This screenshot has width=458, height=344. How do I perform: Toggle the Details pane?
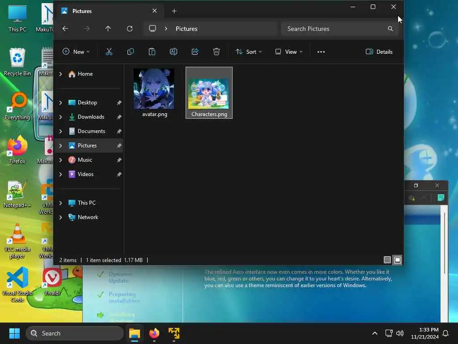click(379, 52)
